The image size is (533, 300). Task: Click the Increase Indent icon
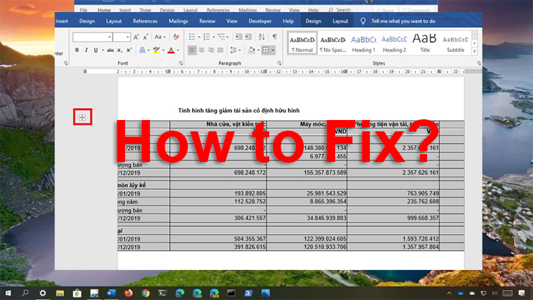249,37
